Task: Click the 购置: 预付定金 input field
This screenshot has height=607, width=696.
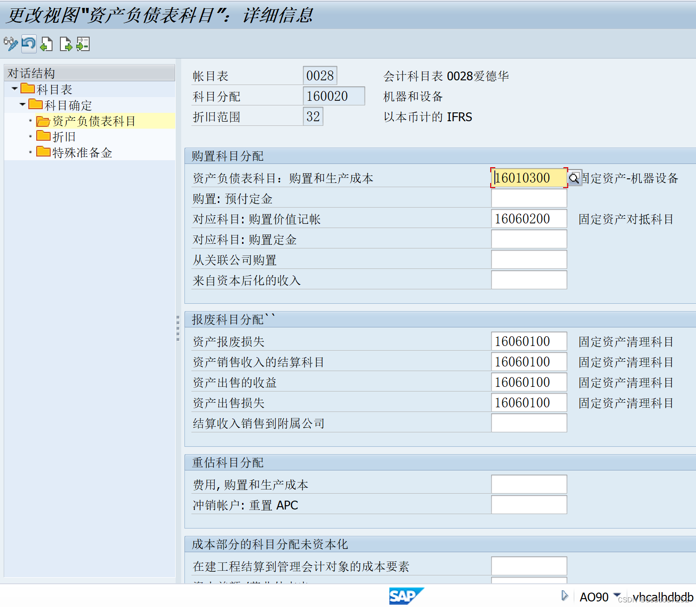Action: click(529, 198)
